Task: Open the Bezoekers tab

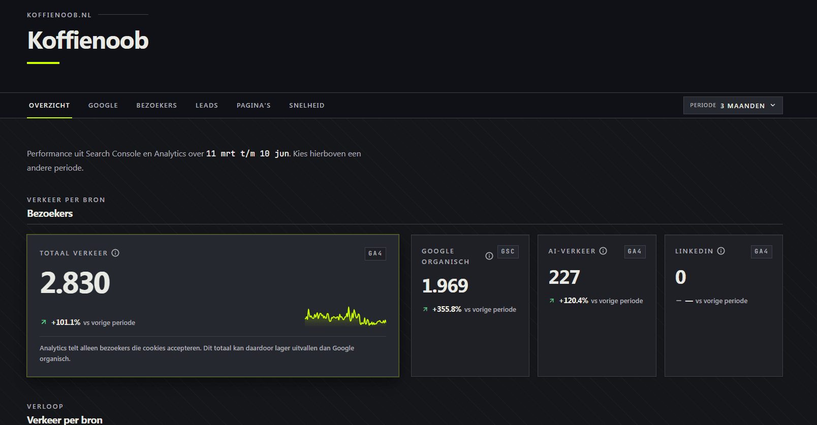Action: [156, 106]
